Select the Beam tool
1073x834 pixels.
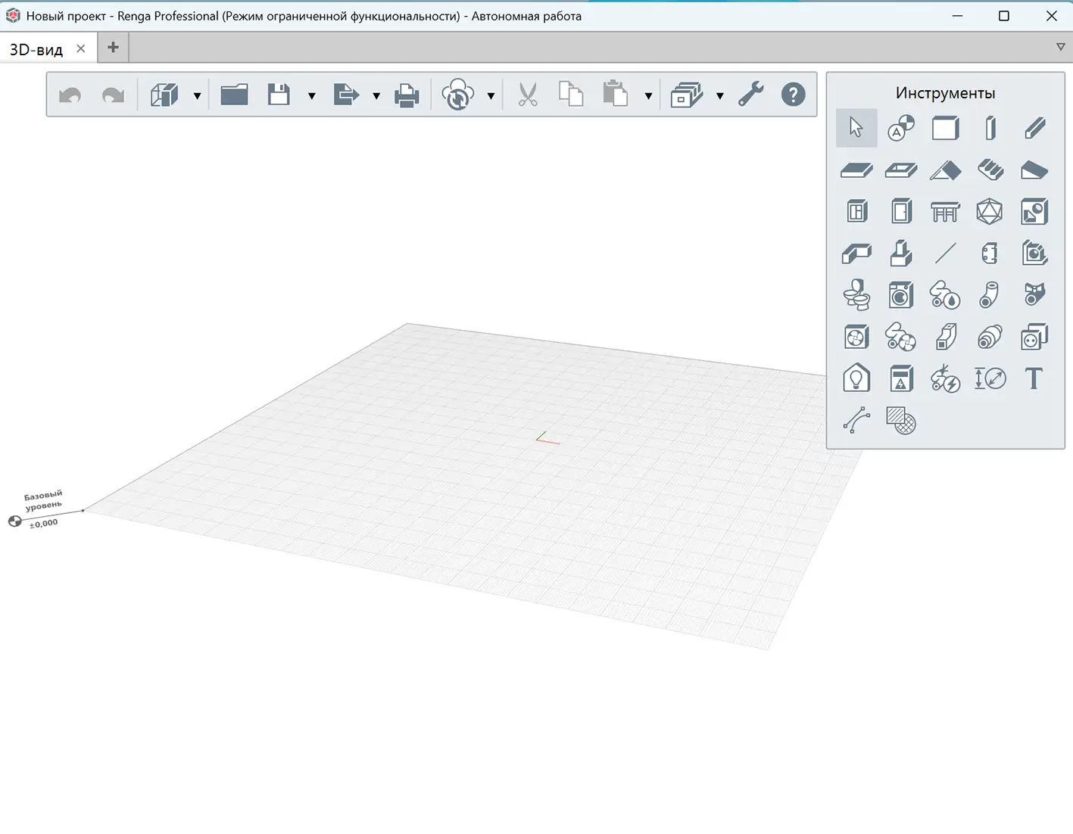click(1034, 128)
